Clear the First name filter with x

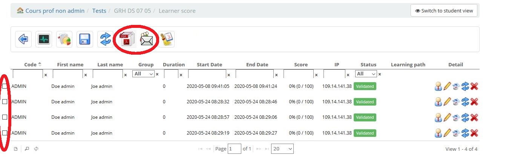86,75
